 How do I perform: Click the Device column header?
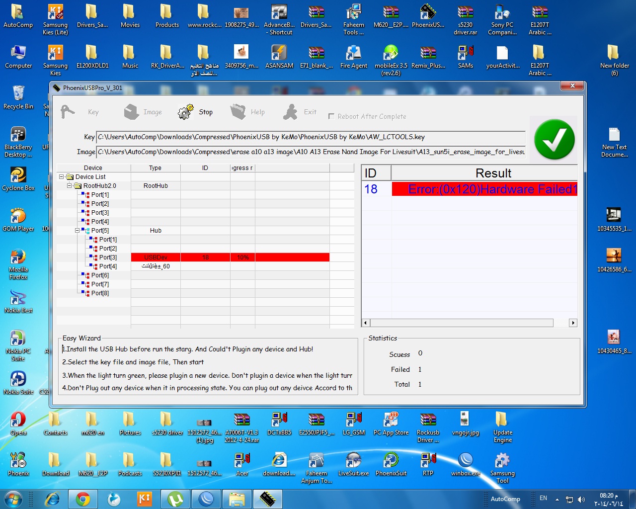click(93, 168)
